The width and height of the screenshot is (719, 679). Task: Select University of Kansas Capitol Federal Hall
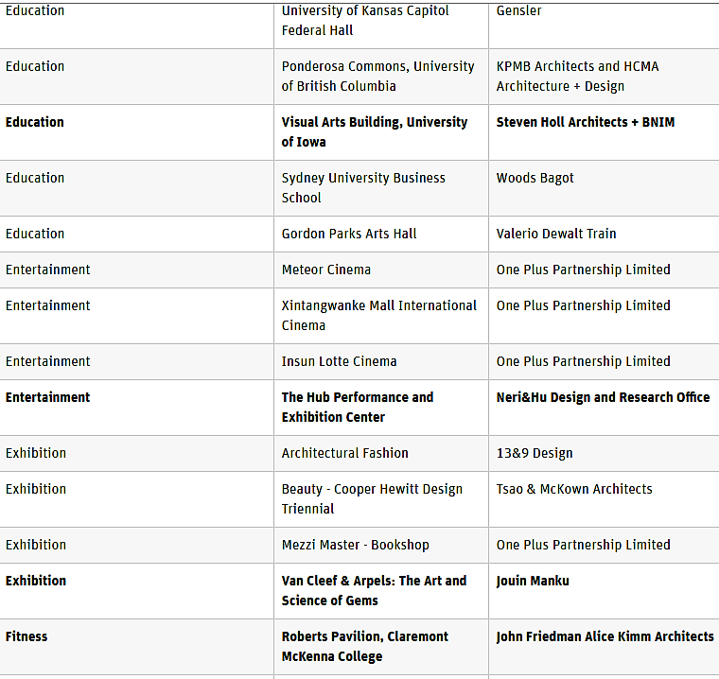tap(365, 20)
